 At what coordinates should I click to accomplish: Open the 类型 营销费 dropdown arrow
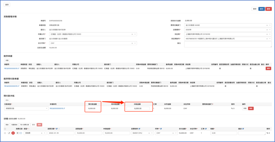point(44,133)
